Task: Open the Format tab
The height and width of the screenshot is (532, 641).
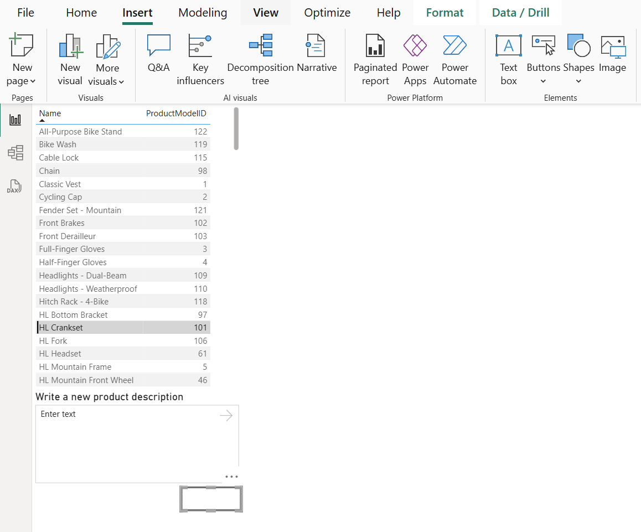Action: point(444,12)
